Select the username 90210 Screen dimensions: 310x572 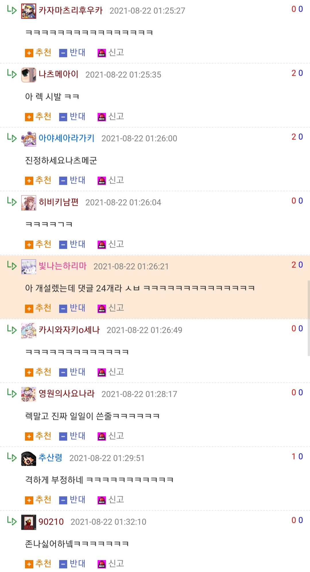[51, 521]
